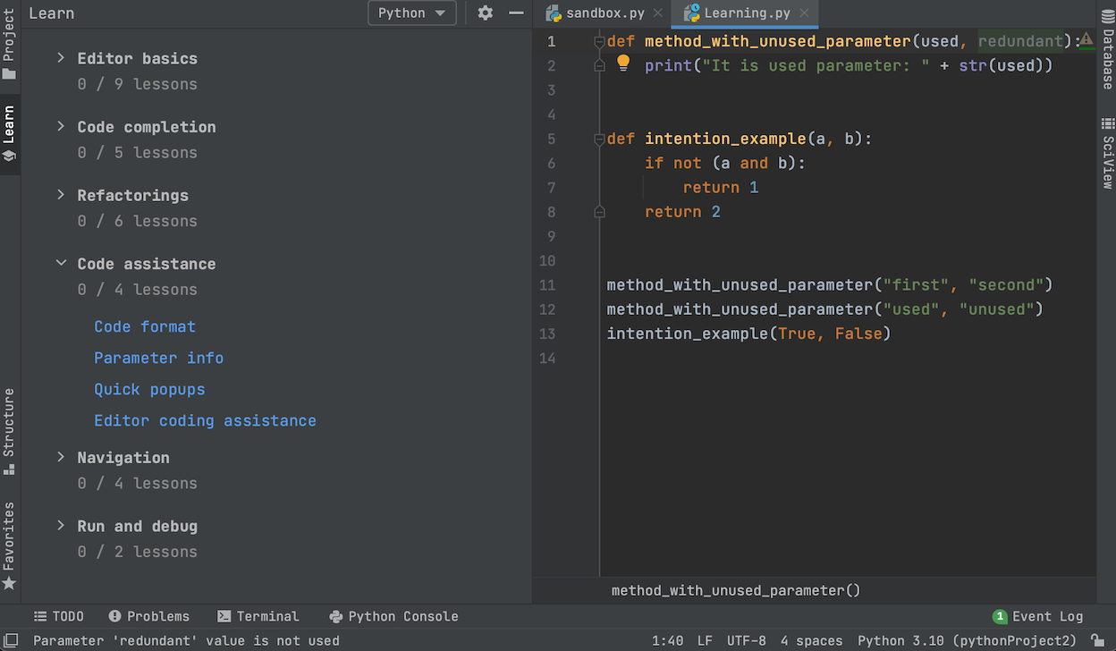Viewport: 1116px width, 651px height.
Task: Click the method_with_unused_parameter() breadcrumb
Action: [x=736, y=590]
